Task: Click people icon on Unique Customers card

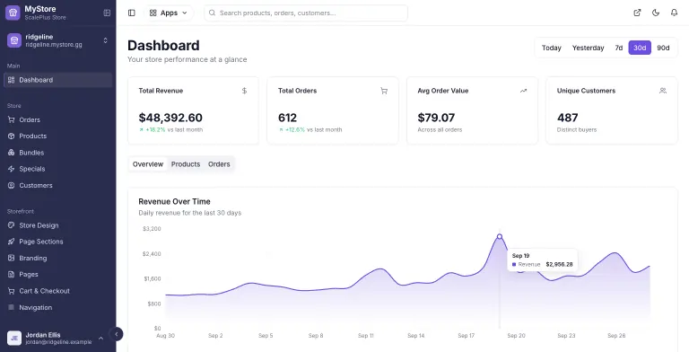Action: click(x=663, y=91)
